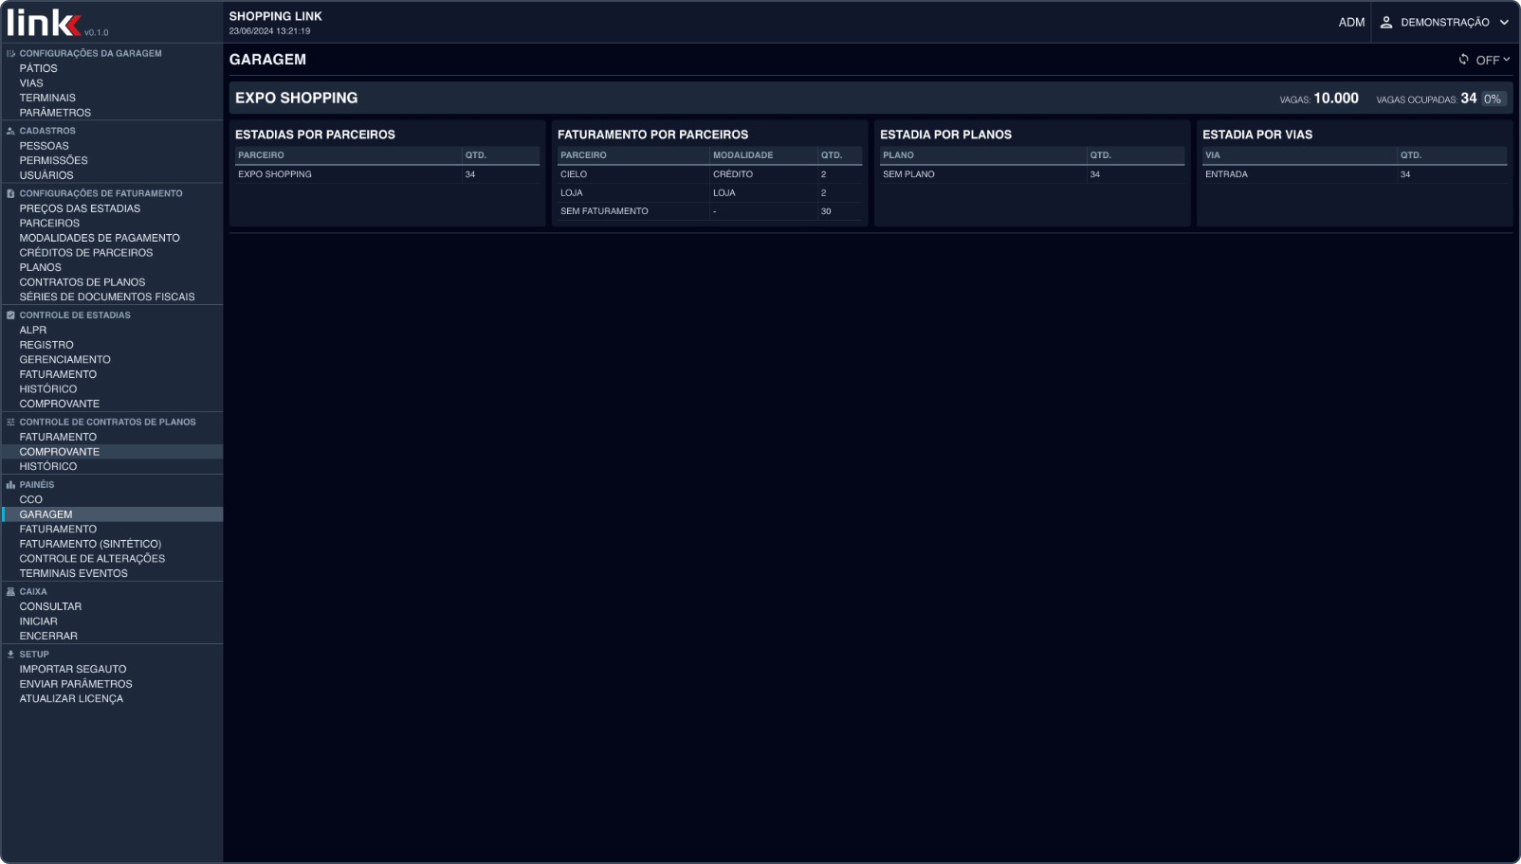This screenshot has height=864, width=1521.
Task: Select Contratos de Planos item
Action: (112, 282)
